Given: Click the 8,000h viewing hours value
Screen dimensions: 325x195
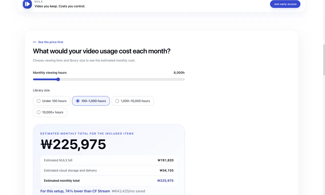Looking at the screenshot, I should pyautogui.click(x=179, y=73).
